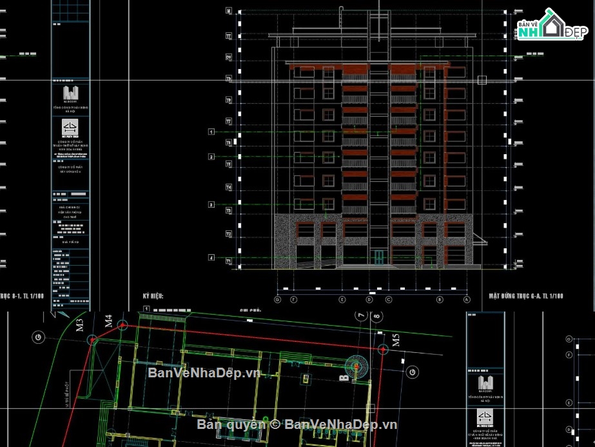
Task: Pick the T1 level tag
Action: click(229, 261)
